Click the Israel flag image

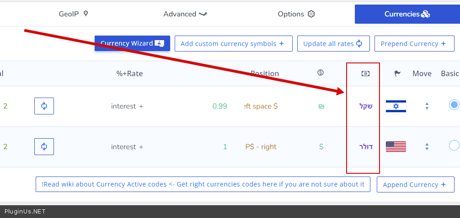pyautogui.click(x=396, y=106)
